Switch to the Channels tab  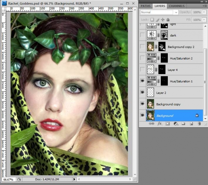176,6
